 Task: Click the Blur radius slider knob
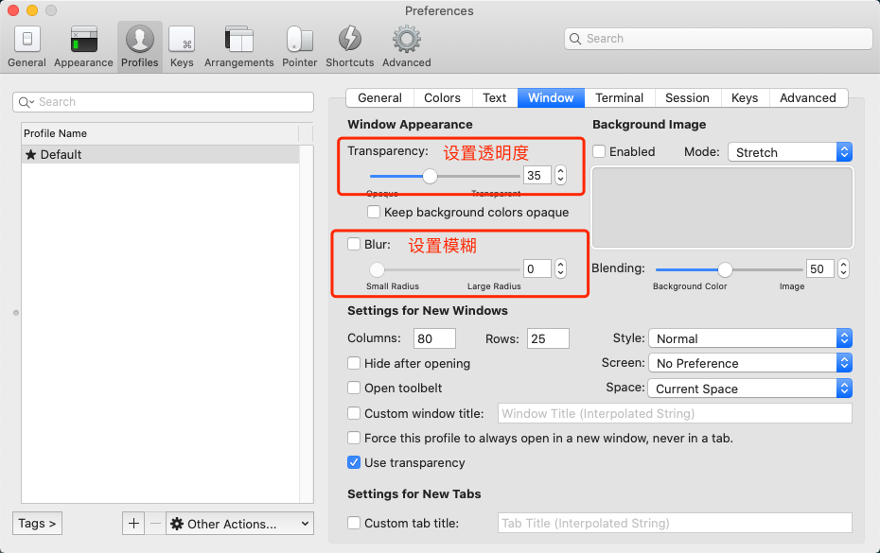click(x=378, y=269)
